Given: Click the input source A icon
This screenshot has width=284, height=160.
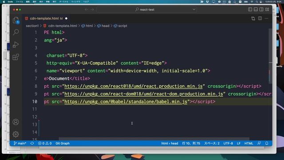Looking at the screenshot, I should [x=240, y=2].
